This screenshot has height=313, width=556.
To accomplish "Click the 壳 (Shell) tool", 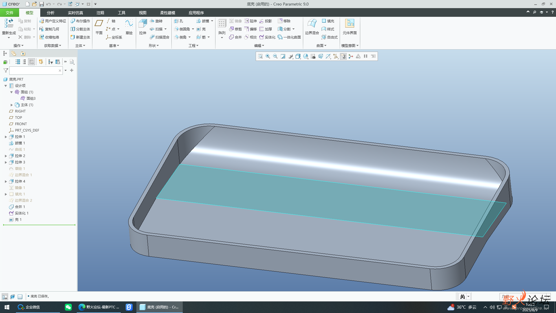I will [201, 29].
